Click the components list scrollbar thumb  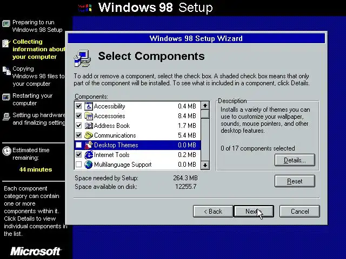point(205,114)
